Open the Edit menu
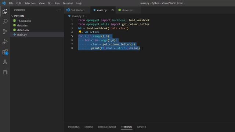This screenshot has height=132, width=235. pos(19,3)
